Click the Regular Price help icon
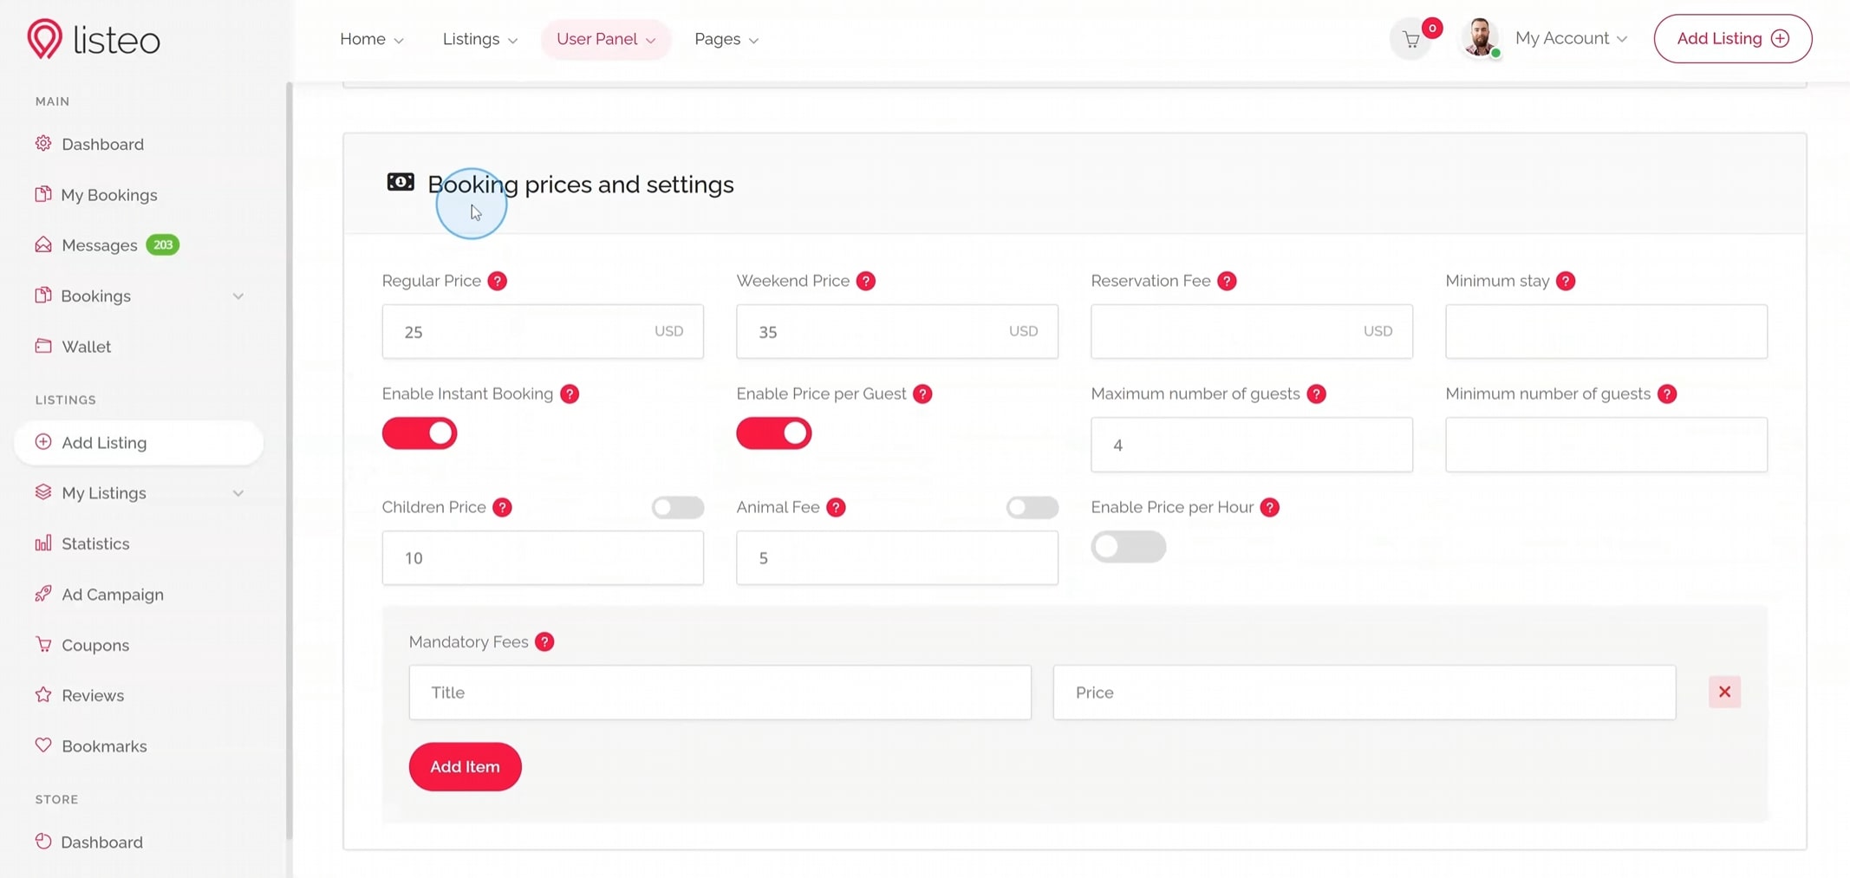The height and width of the screenshot is (878, 1850). (497, 281)
